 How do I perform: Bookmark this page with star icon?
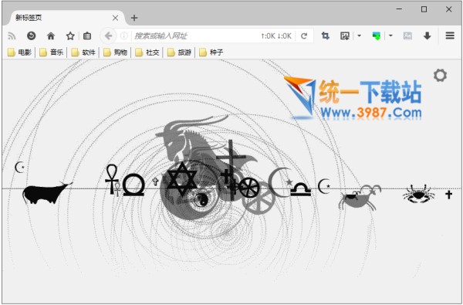[x=70, y=36]
